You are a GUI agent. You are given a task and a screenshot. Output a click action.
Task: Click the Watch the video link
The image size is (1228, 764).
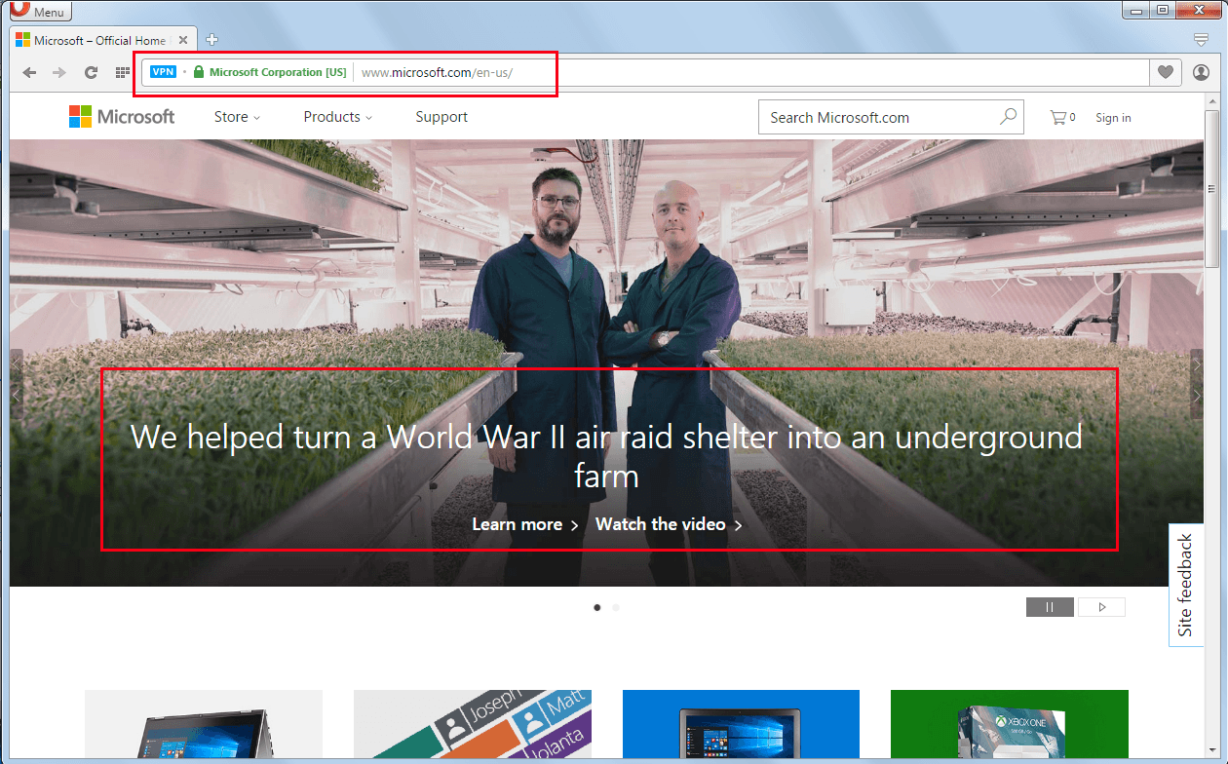click(x=669, y=524)
